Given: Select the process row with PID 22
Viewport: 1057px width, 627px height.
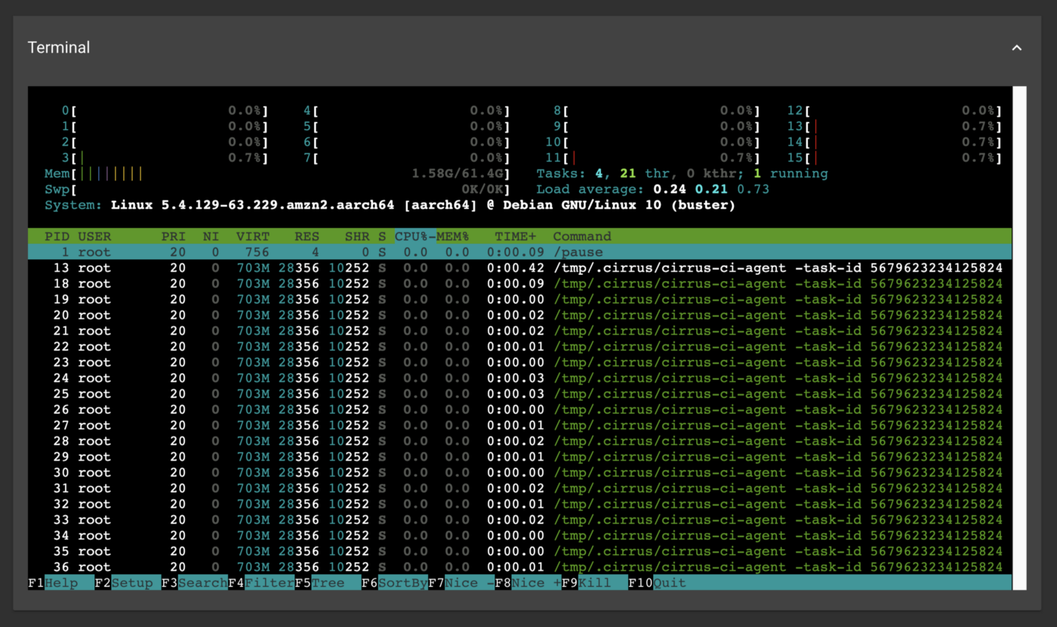Looking at the screenshot, I should pos(519,347).
